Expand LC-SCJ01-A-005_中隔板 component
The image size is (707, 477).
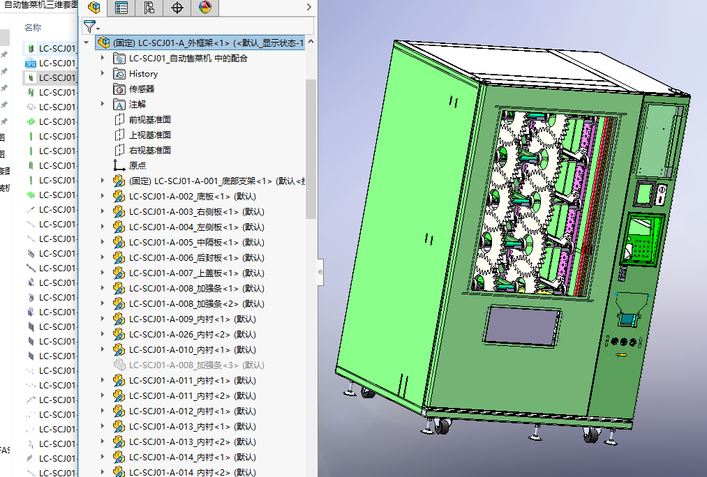tap(103, 242)
